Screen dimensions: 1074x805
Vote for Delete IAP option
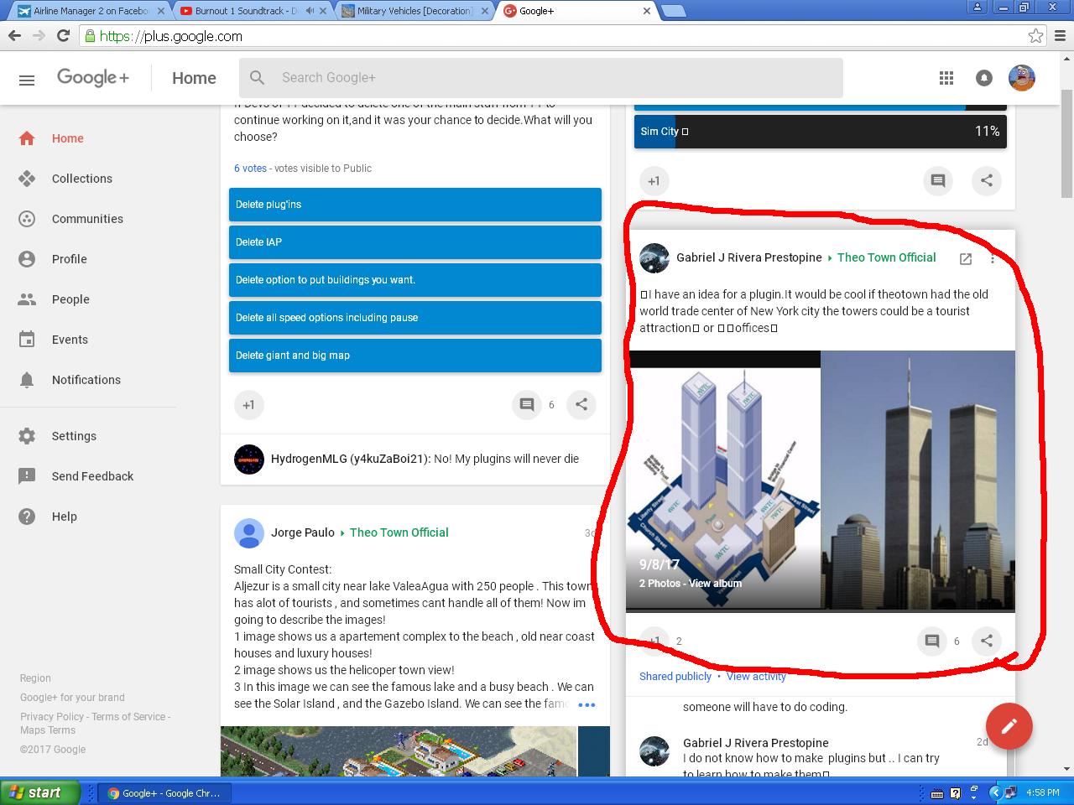click(415, 242)
